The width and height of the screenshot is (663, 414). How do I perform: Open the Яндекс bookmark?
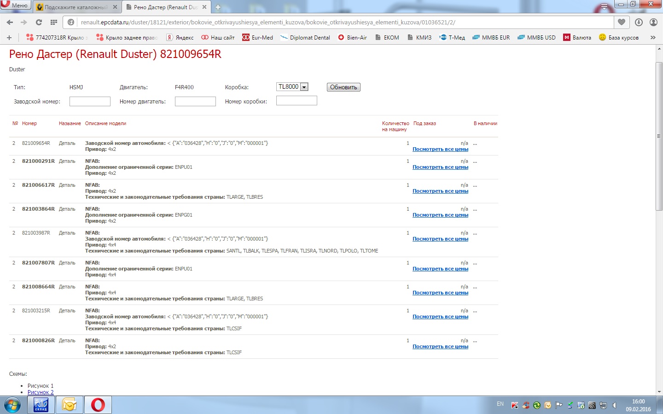pos(180,37)
